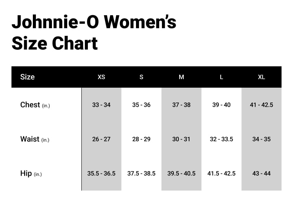This screenshot has height=202, width=293.
Task: Click the XL chest value 41 - 42.5
Action: point(261,105)
